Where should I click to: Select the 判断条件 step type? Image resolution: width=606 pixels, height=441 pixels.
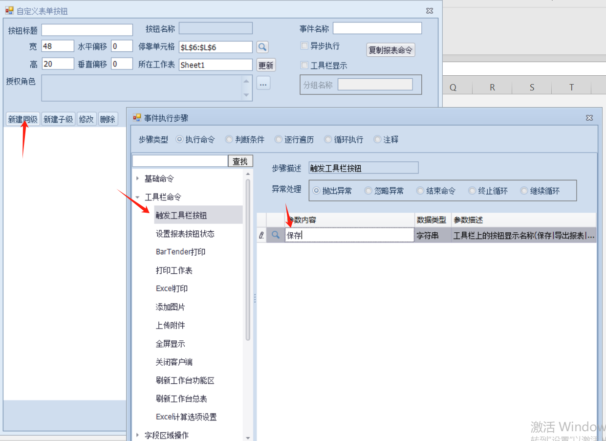229,139
